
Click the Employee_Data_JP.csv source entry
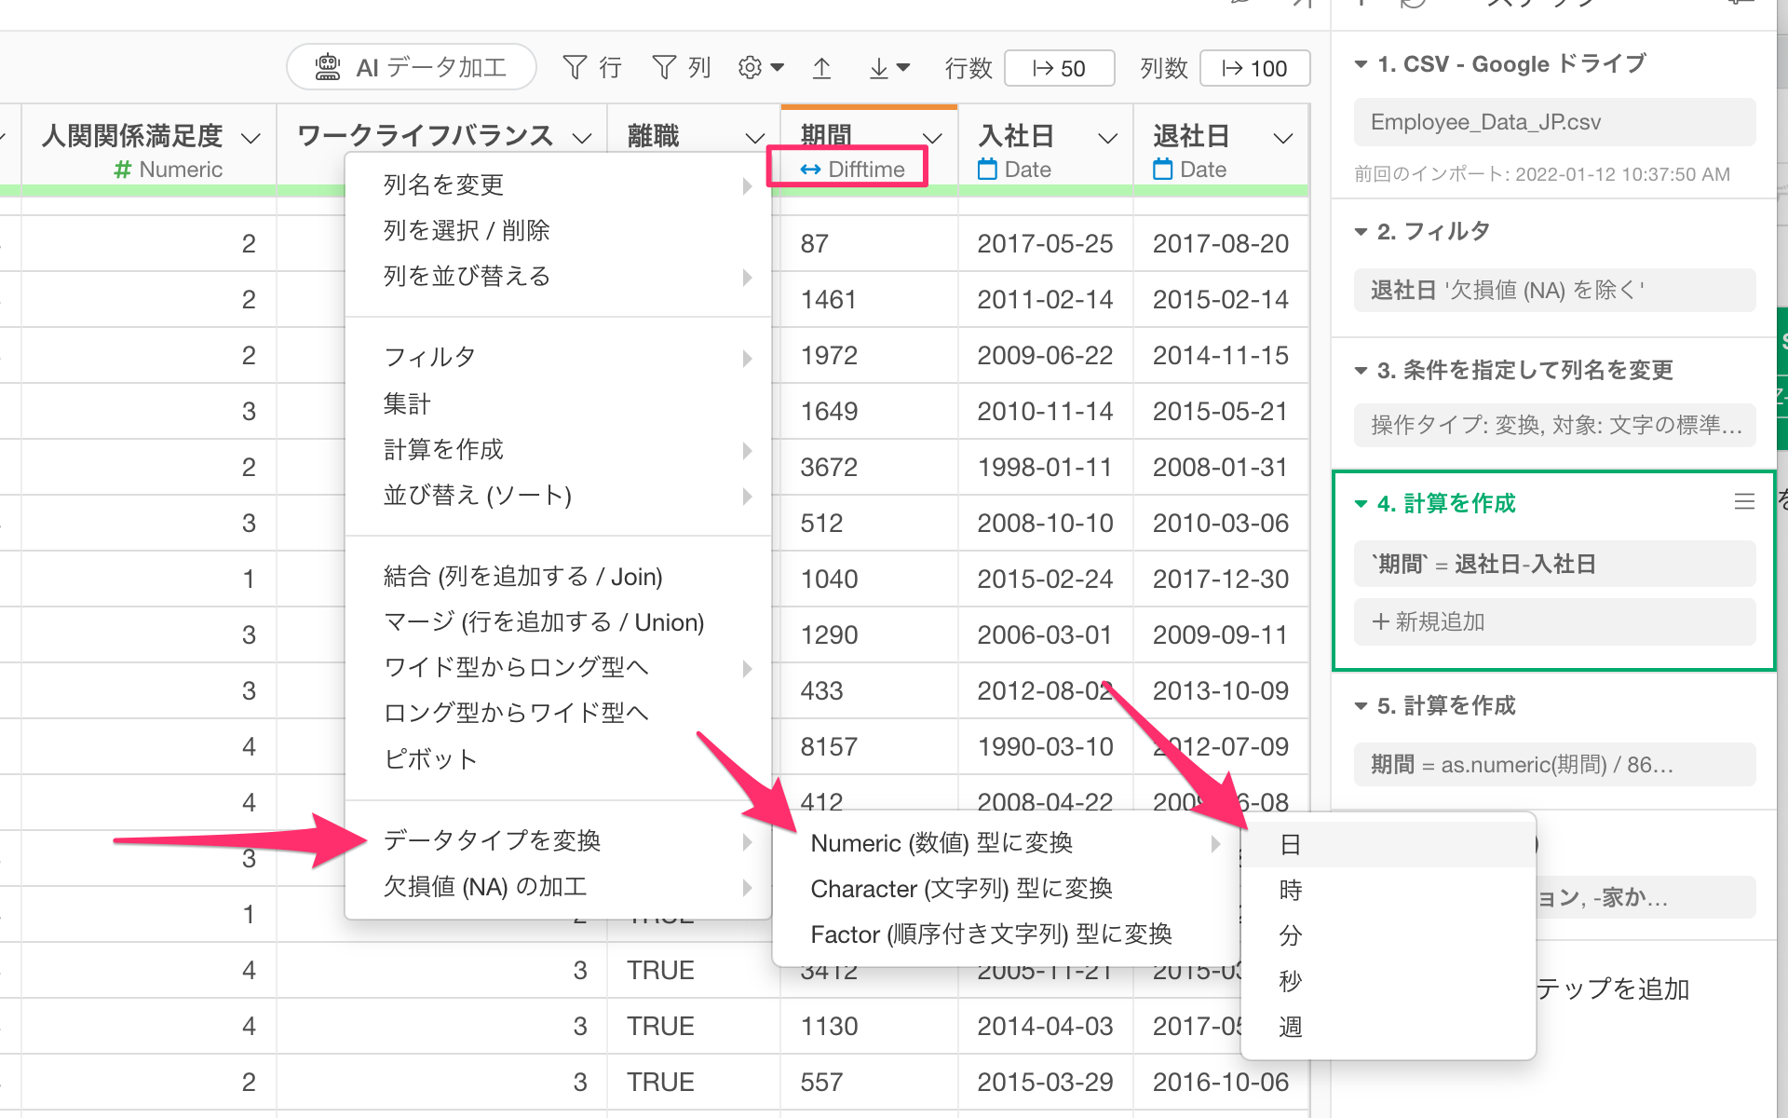(x=1554, y=122)
